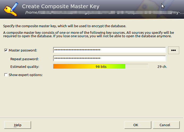This screenshot has width=184, height=132.
Task: Click the "Show expert options:" label text
Action: pos(25,75)
